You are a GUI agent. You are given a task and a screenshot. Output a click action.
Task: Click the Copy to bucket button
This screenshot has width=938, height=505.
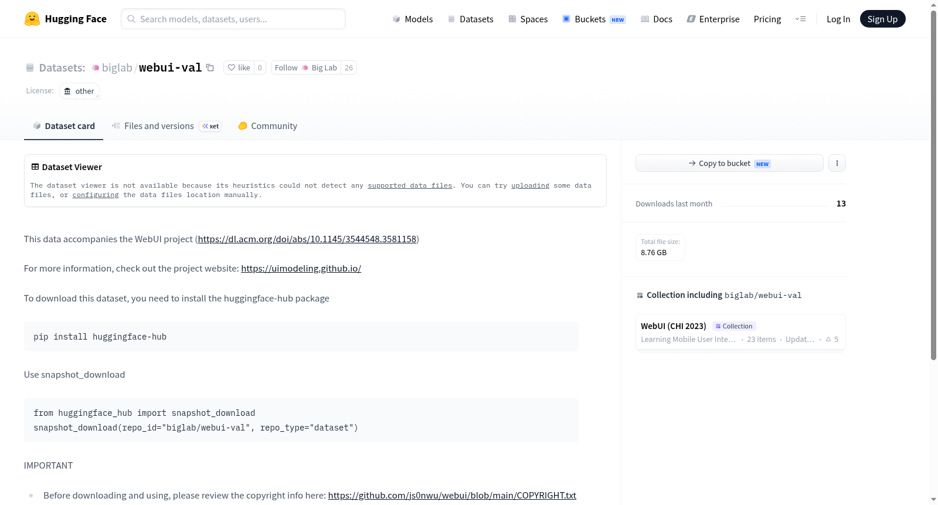click(729, 163)
